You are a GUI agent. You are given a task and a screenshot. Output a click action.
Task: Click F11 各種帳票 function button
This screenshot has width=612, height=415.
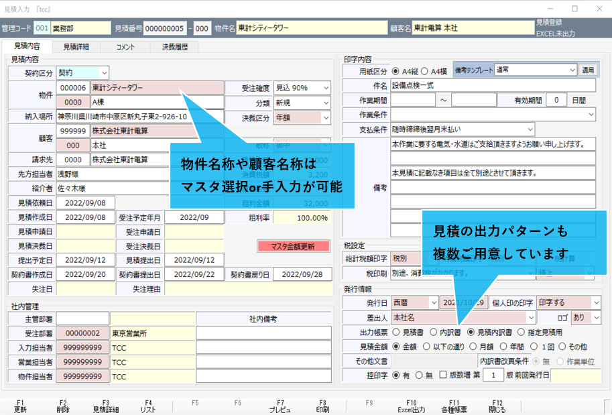[x=454, y=406]
